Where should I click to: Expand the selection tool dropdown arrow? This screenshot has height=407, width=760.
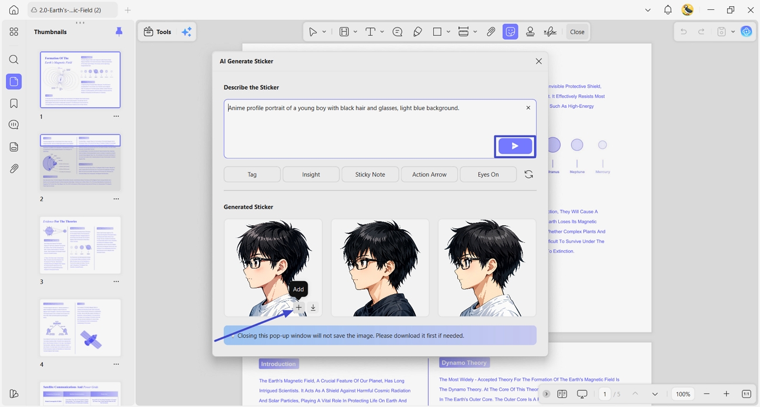point(324,32)
